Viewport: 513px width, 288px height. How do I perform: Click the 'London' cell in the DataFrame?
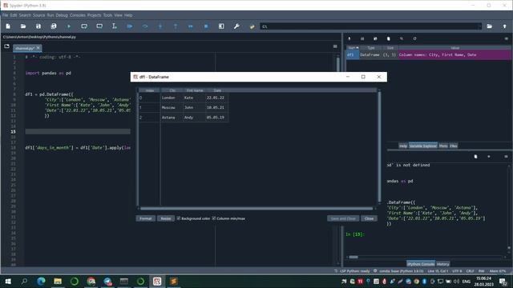(x=172, y=98)
